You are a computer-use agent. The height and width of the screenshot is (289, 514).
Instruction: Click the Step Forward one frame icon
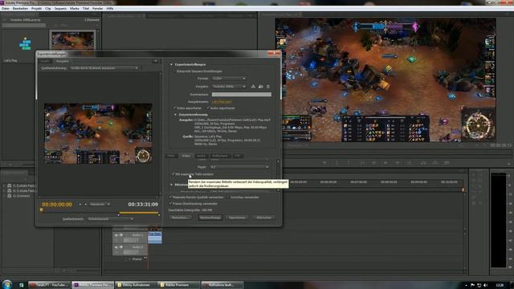(398, 162)
